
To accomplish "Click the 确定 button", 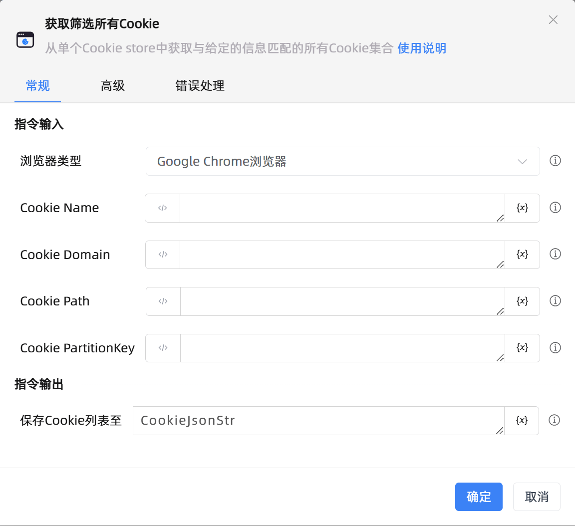I will 479,497.
